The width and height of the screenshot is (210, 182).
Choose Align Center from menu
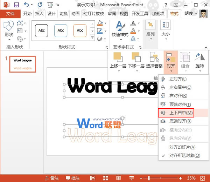pos(183,87)
